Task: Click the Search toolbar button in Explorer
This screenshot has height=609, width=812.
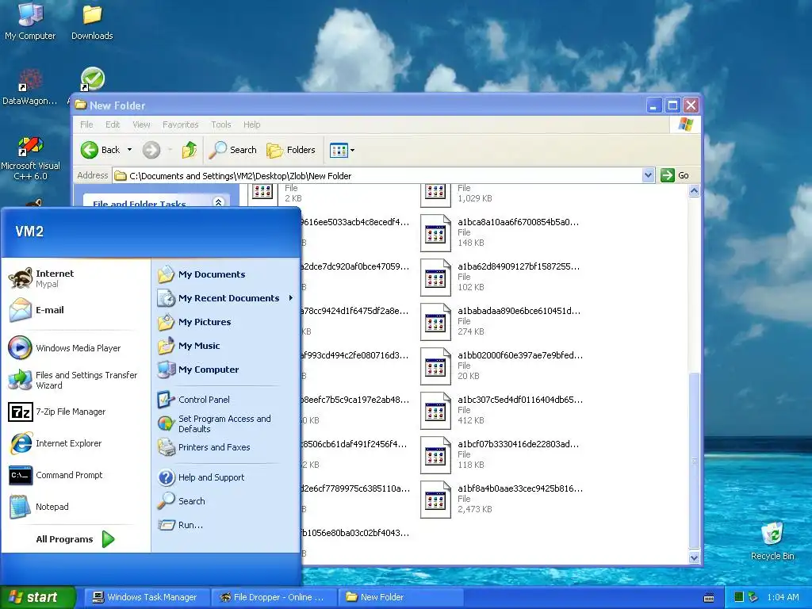Action: [233, 150]
